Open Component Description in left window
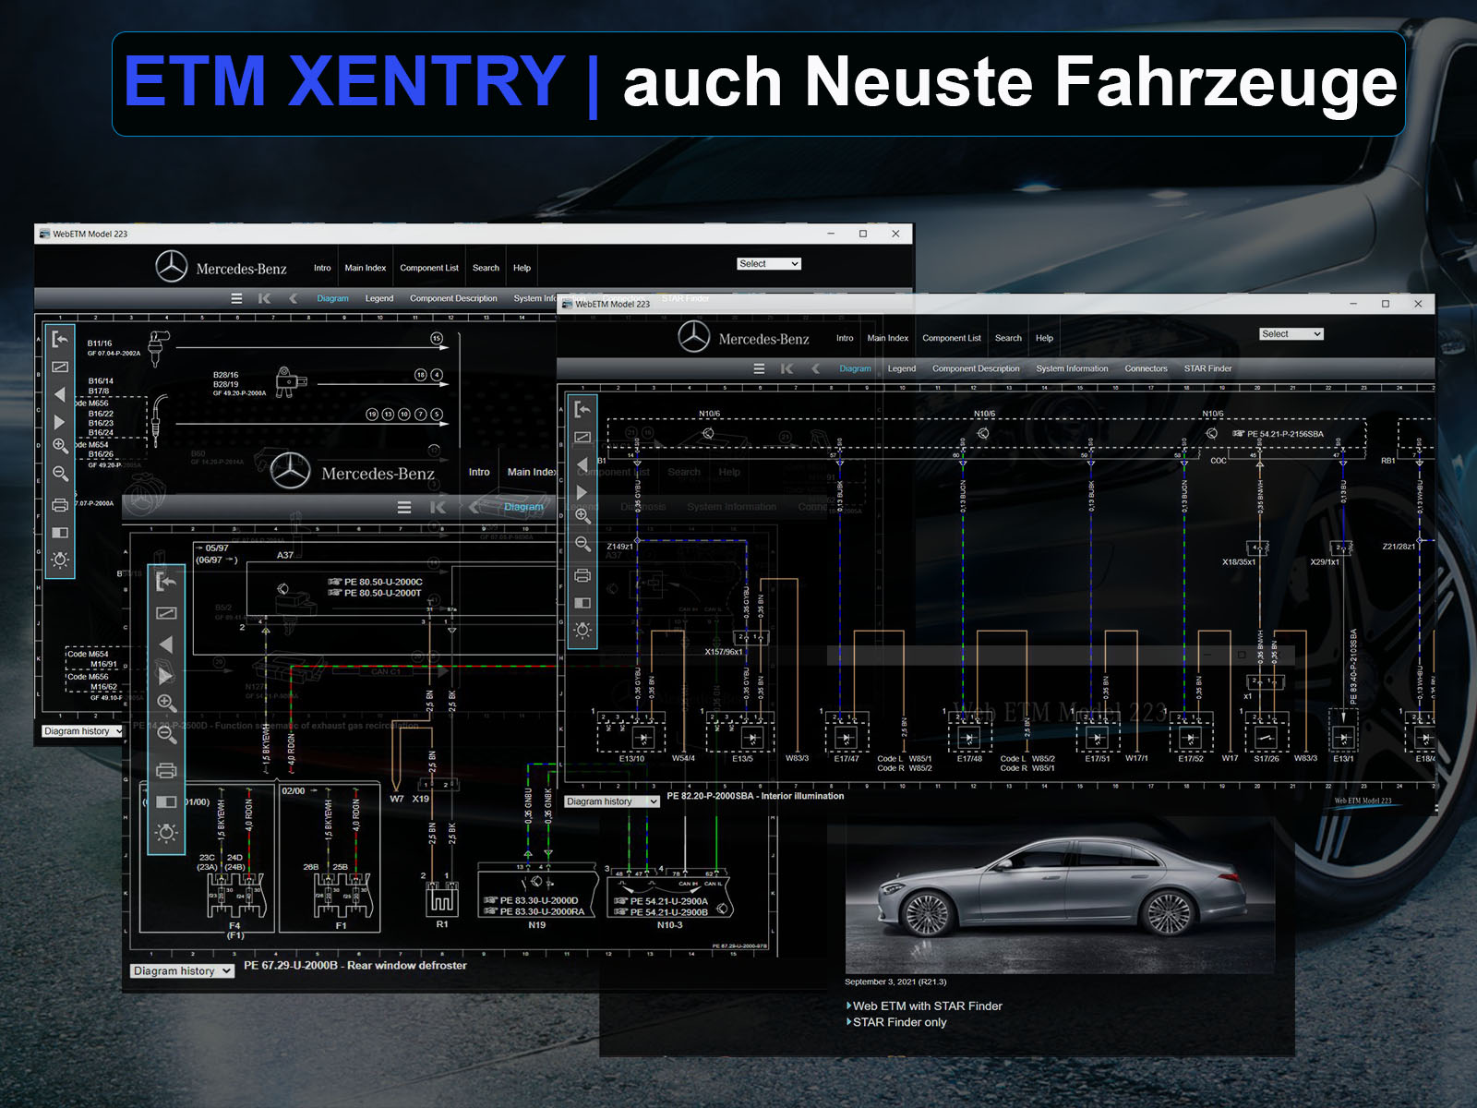Image resolution: width=1477 pixels, height=1108 pixels. (453, 298)
